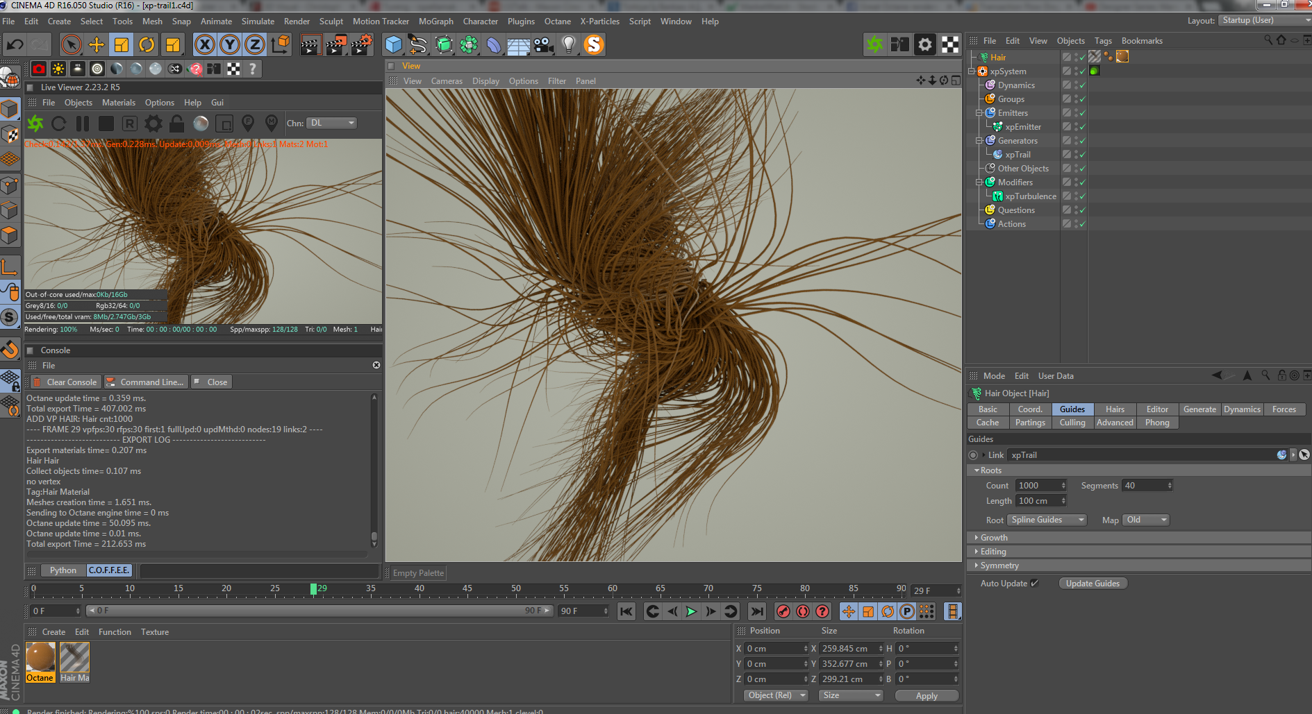Add a Cube primitive object
Viewport: 1312px width, 714px height.
pos(394,45)
